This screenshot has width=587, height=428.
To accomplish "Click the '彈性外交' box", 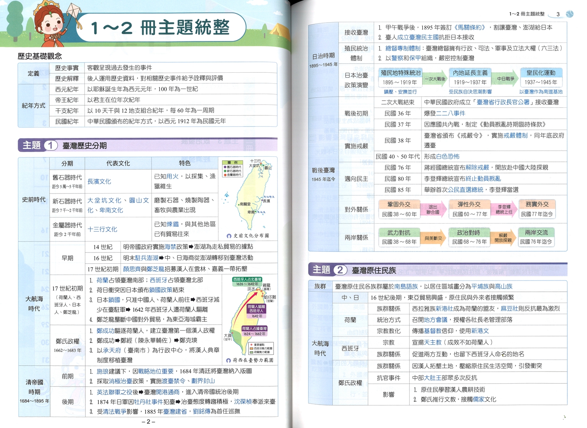I will [x=469, y=209].
